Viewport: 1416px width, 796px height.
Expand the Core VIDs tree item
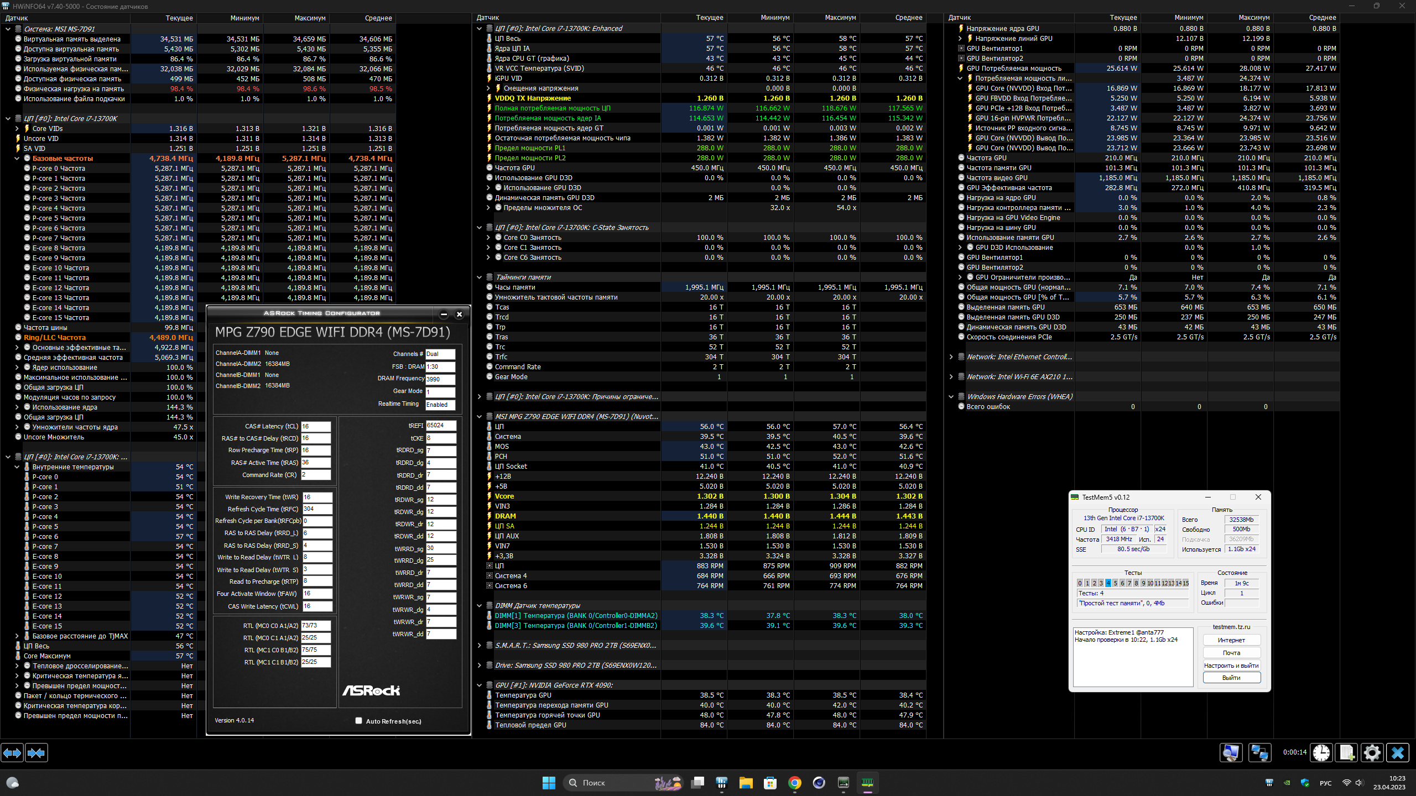(17, 129)
